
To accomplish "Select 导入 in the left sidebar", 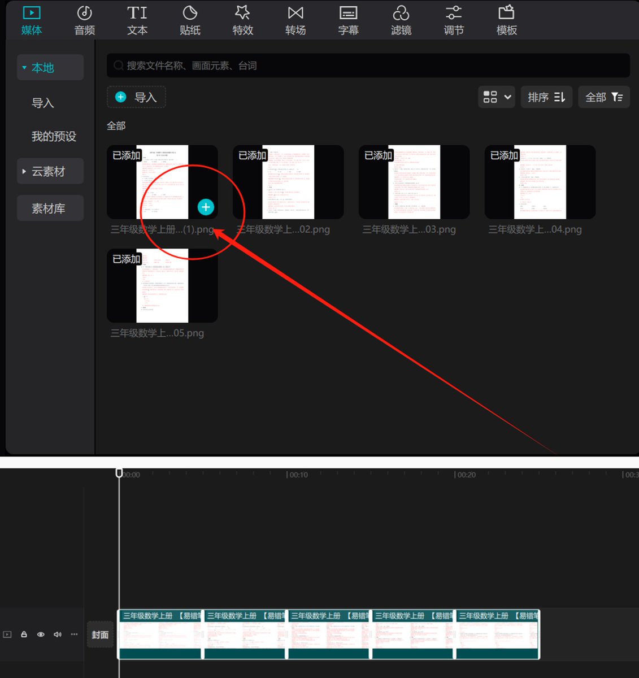I will [43, 103].
